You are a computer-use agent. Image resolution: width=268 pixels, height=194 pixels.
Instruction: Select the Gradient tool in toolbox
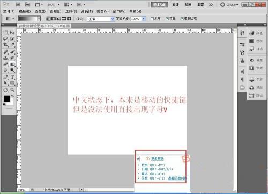coord(12,64)
